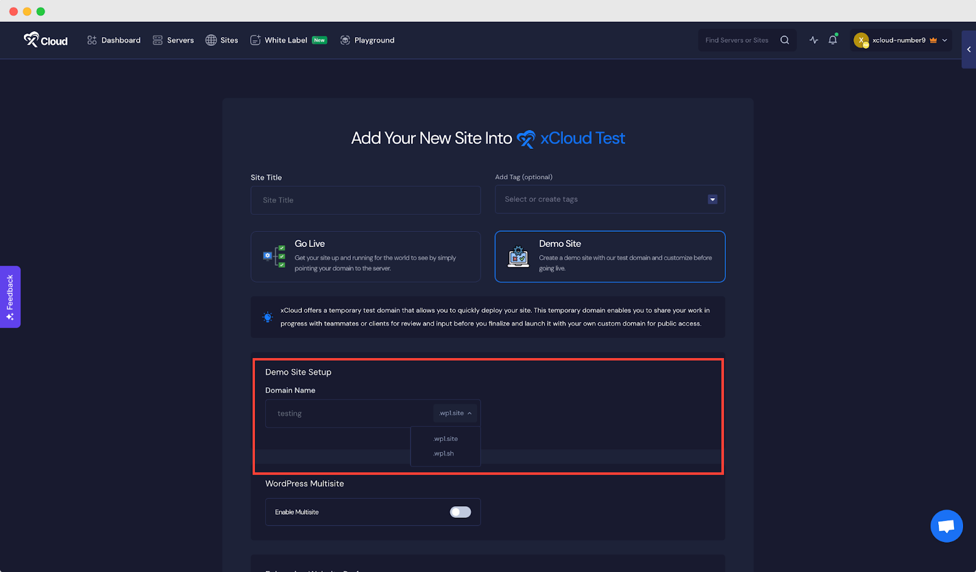This screenshot has height=572, width=976.
Task: Open the chat support bubble
Action: pos(946,526)
